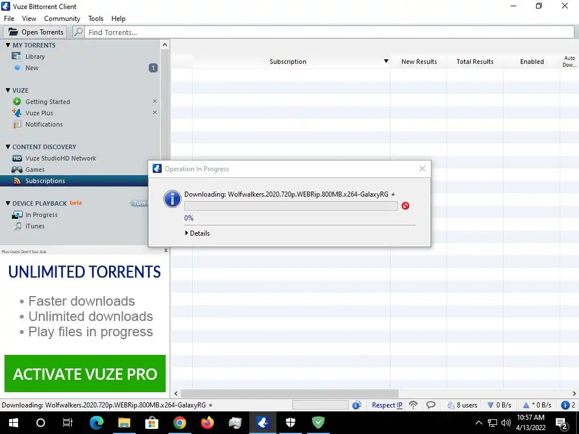The height and width of the screenshot is (434, 579).
Task: Click the system volume speaker icon
Action: click(506, 423)
